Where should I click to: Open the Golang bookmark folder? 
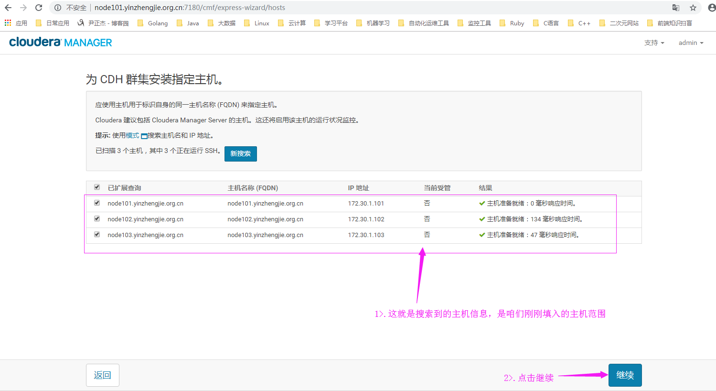tap(152, 23)
